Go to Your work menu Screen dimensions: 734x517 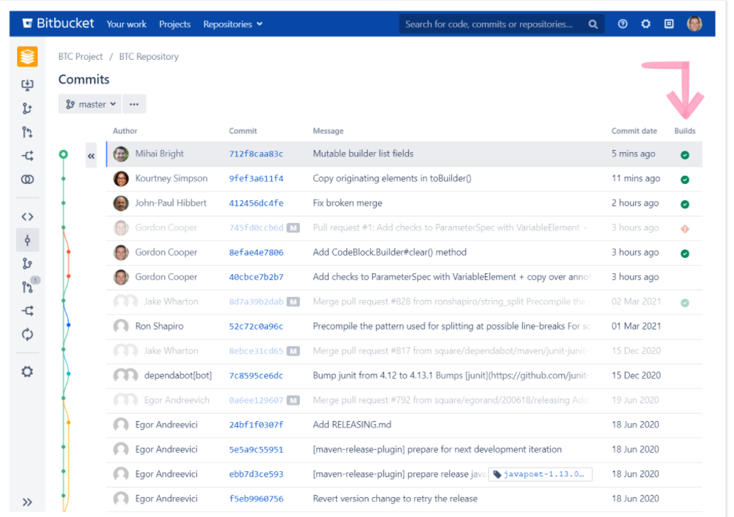[x=126, y=24]
